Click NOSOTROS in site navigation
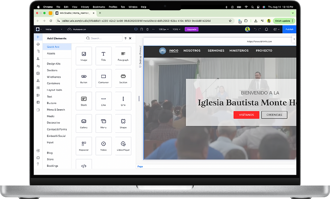This screenshot has width=330, height=199. 192,51
